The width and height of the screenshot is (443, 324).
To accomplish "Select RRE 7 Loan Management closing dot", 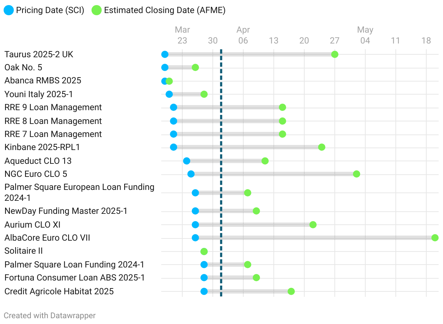I will click(x=283, y=134).
